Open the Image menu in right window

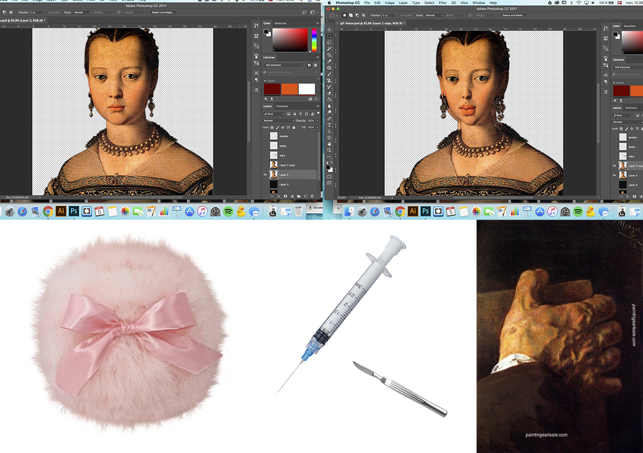pos(389,3)
